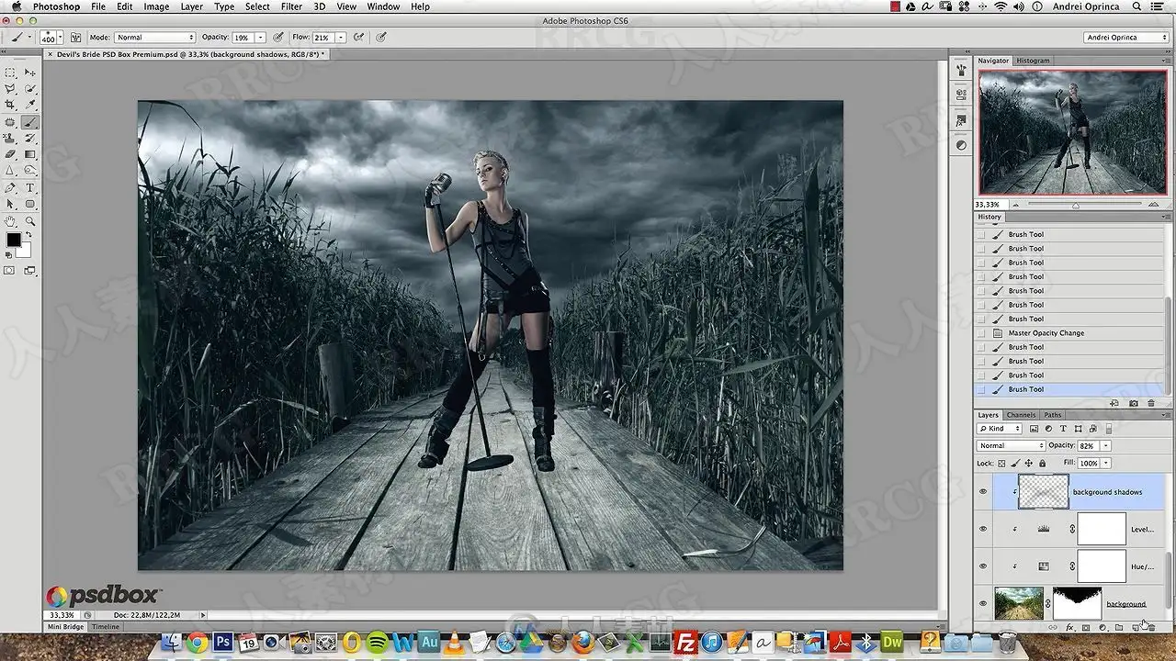Select the Hand tool
This screenshot has width=1176, height=661.
[11, 221]
